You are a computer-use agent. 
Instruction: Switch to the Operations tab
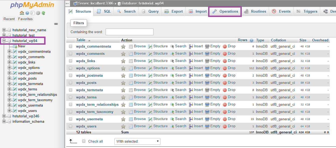(225, 12)
